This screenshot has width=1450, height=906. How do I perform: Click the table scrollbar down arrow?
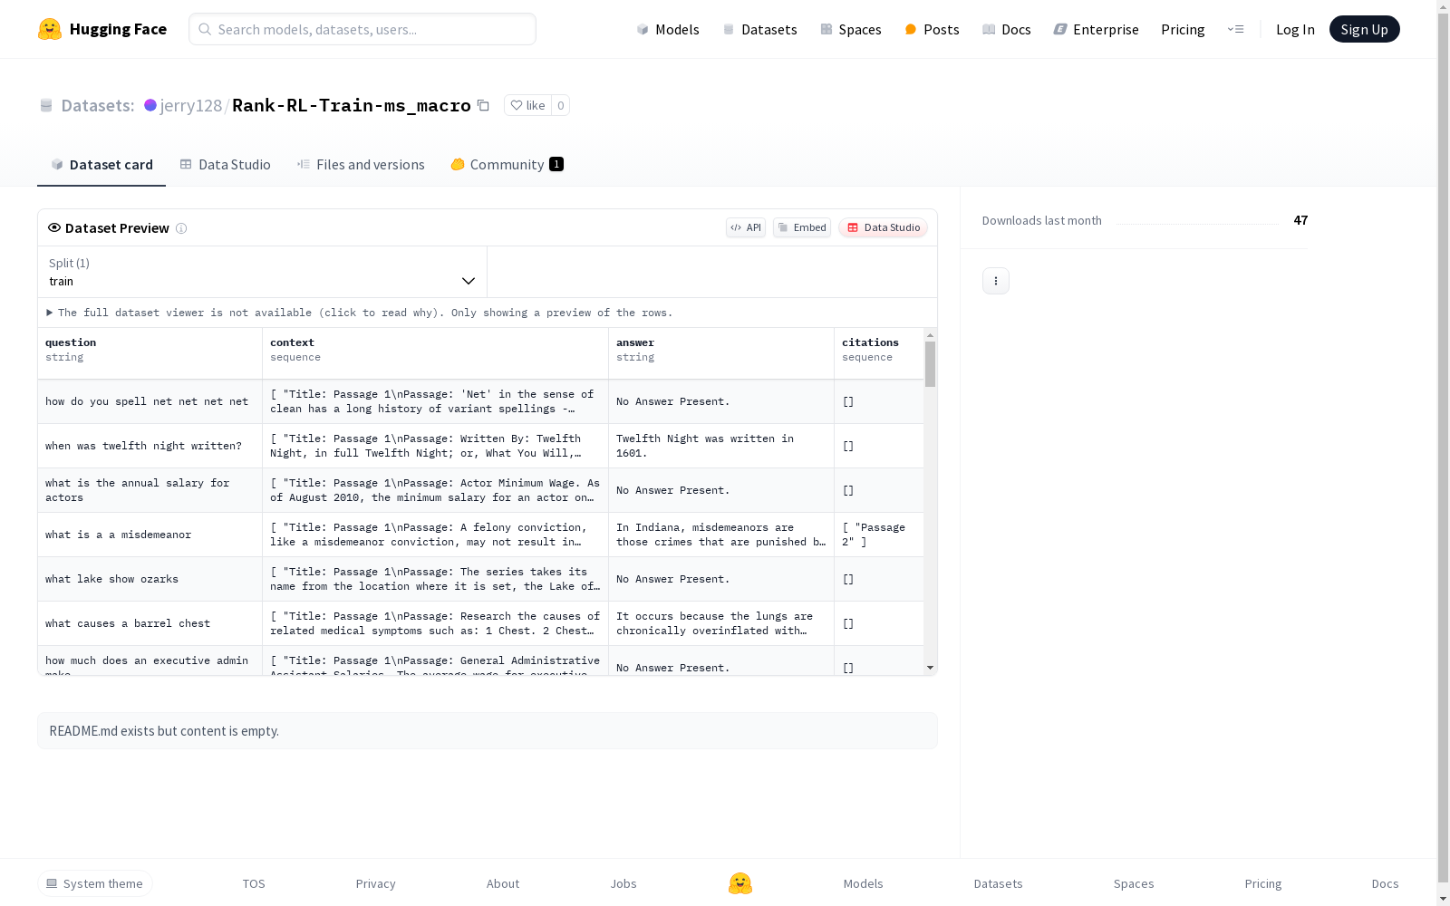pos(930,668)
